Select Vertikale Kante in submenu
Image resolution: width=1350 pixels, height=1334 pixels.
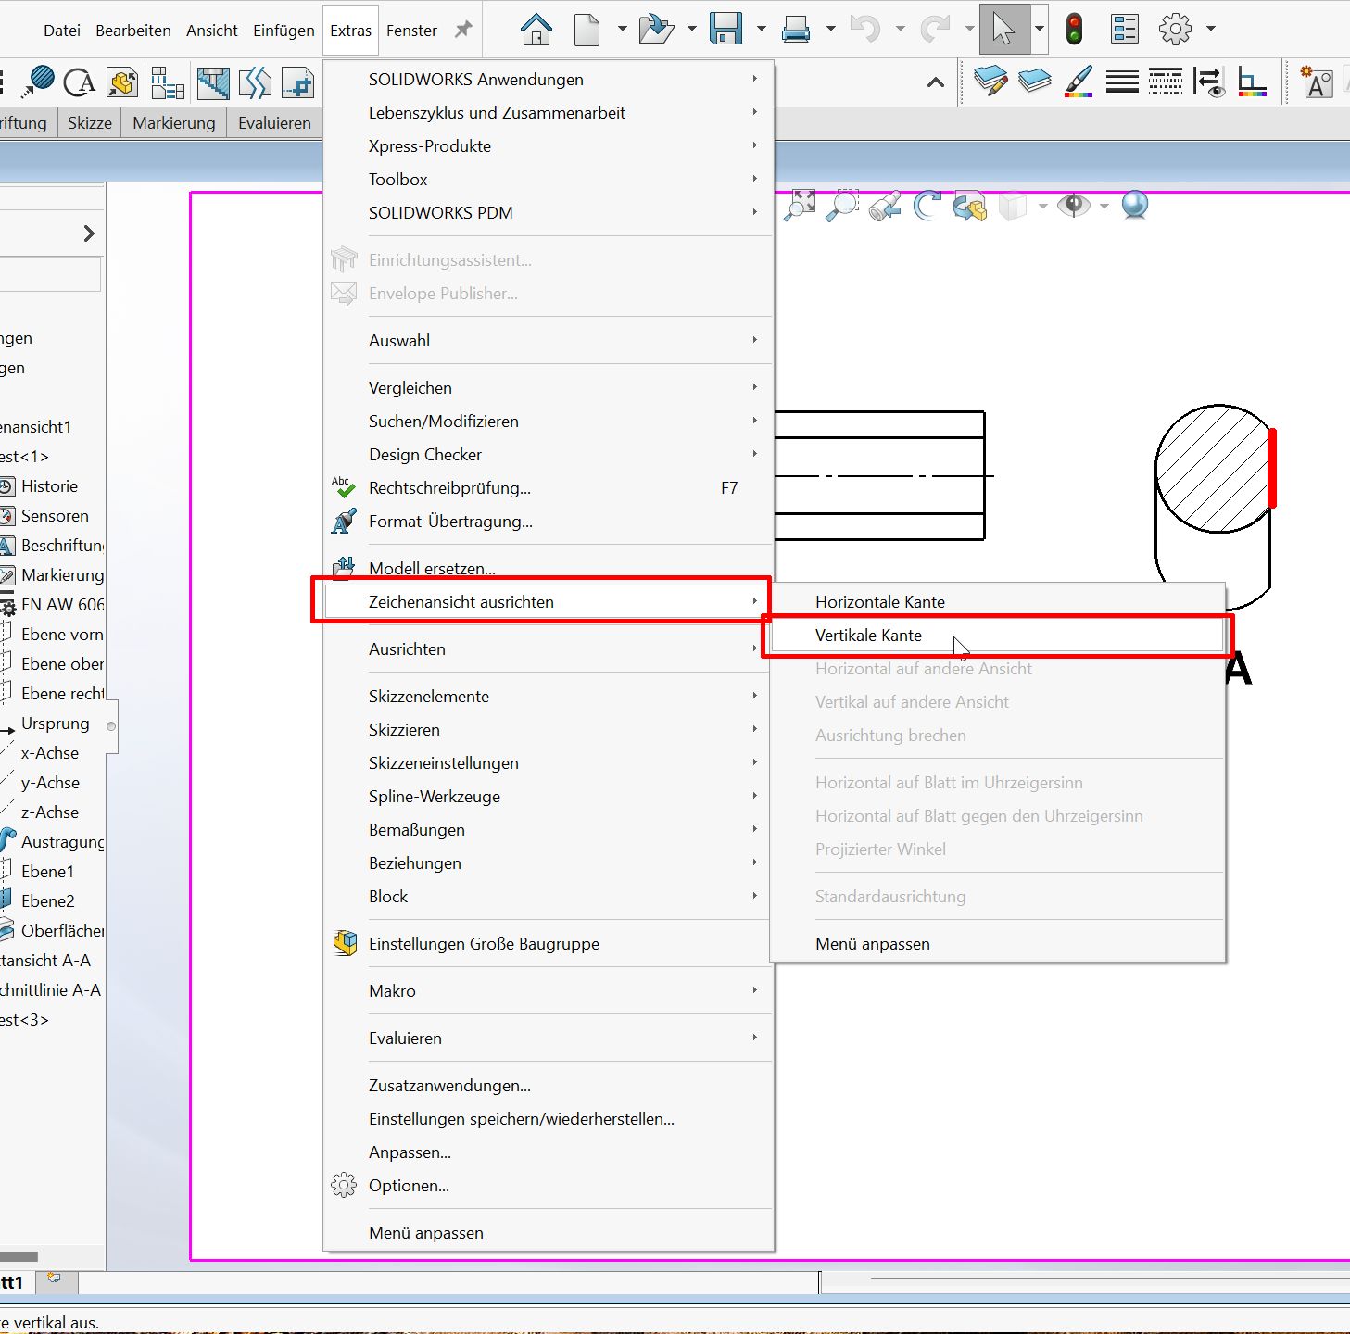(997, 636)
